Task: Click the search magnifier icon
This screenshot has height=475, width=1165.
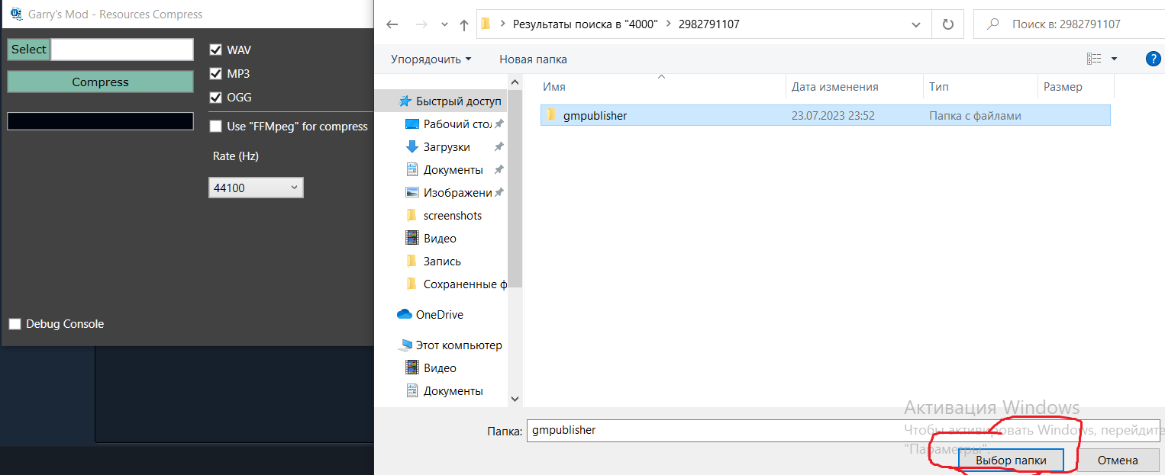Action: (993, 24)
